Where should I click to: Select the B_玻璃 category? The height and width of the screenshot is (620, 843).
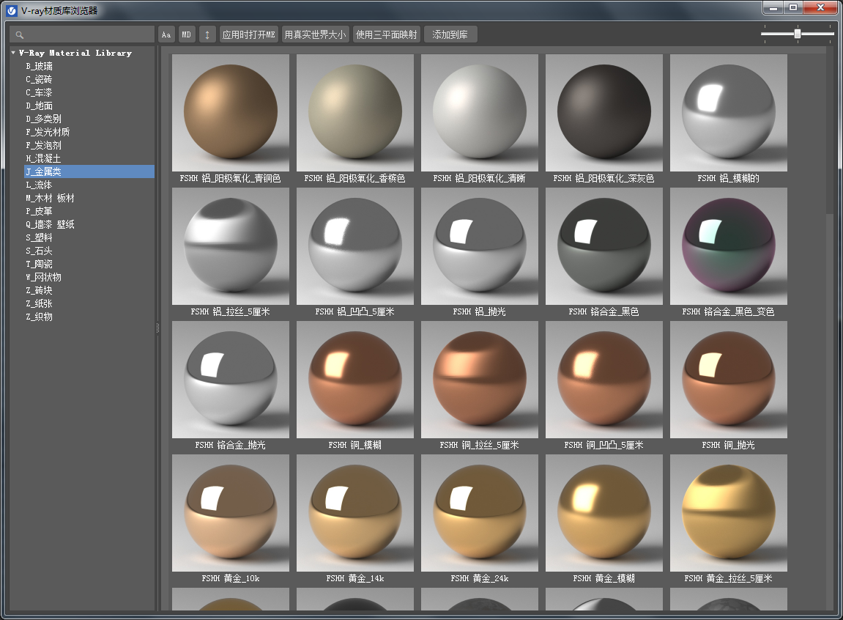click(40, 66)
